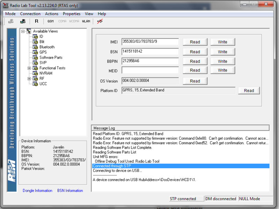Select the UCC view label in tree
Viewport: 279px width, 209px height.
click(x=43, y=84)
